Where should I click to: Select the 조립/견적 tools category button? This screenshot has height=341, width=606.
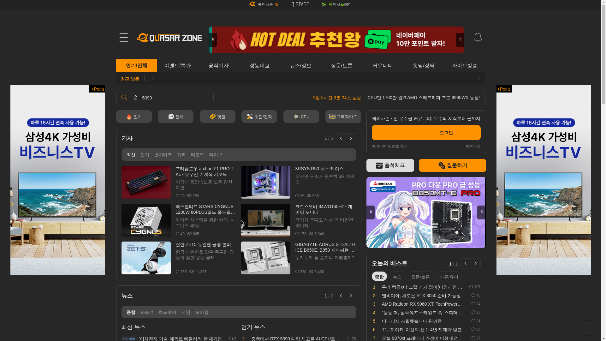point(259,117)
